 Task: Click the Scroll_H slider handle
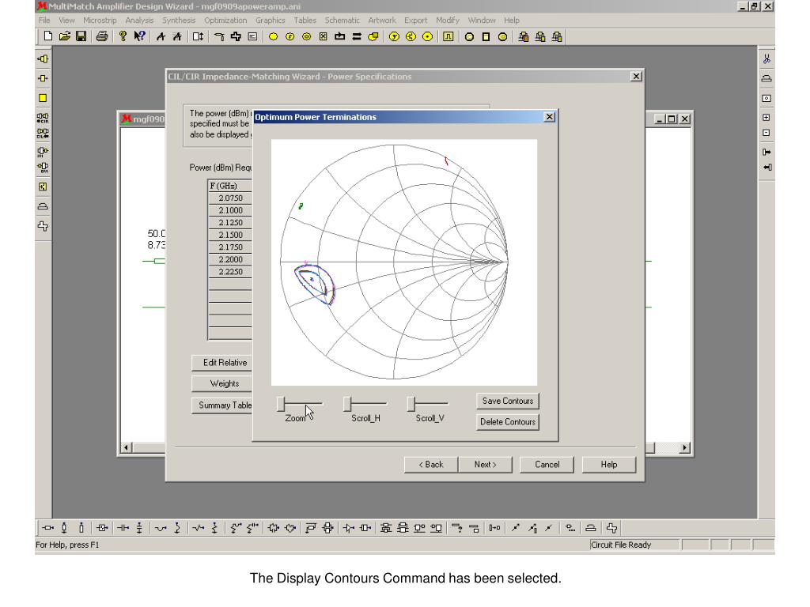tap(348, 404)
